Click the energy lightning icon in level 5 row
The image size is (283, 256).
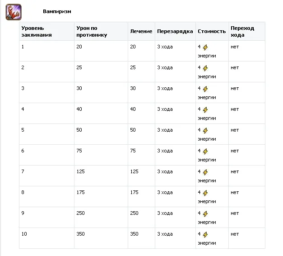[205, 130]
